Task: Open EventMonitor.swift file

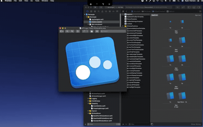Action: tap(99, 106)
